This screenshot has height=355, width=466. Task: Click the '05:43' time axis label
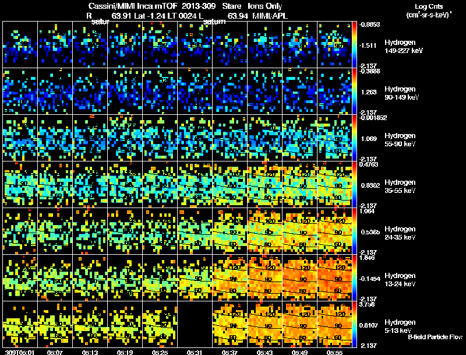coord(264,353)
